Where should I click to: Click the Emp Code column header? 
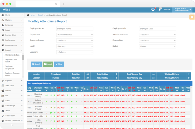30,89
